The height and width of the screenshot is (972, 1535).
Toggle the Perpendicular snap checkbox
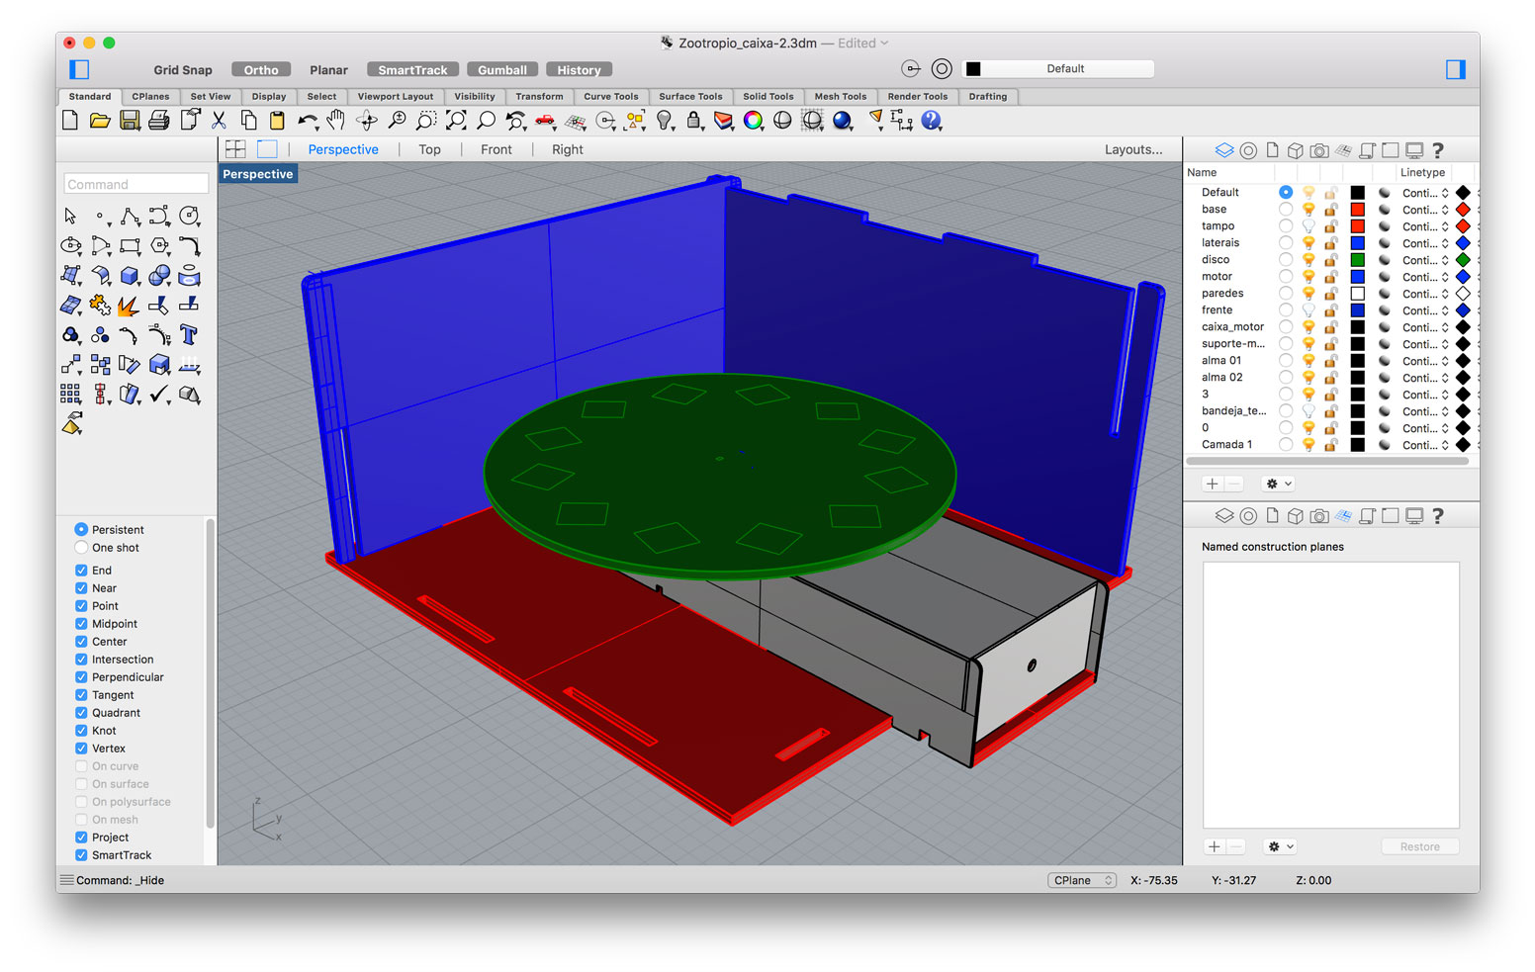pyautogui.click(x=81, y=677)
